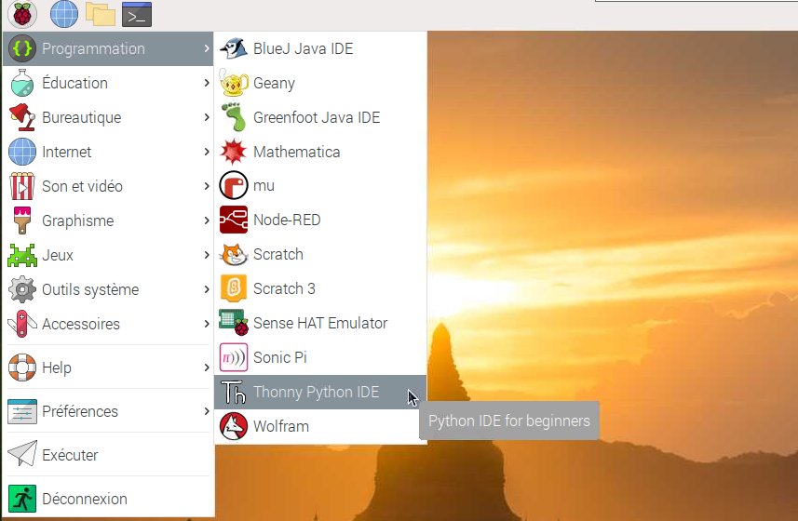Click the Bureautique desk lamp icon
The height and width of the screenshot is (521, 798).
(x=22, y=117)
